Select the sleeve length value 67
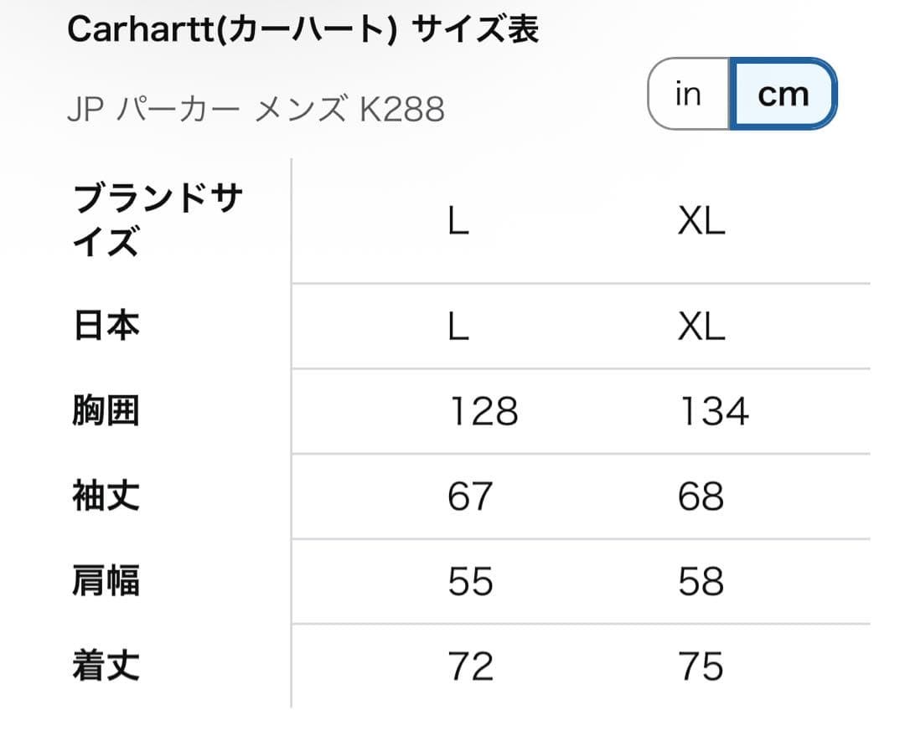Viewport: 905px width, 736px height. (470, 497)
